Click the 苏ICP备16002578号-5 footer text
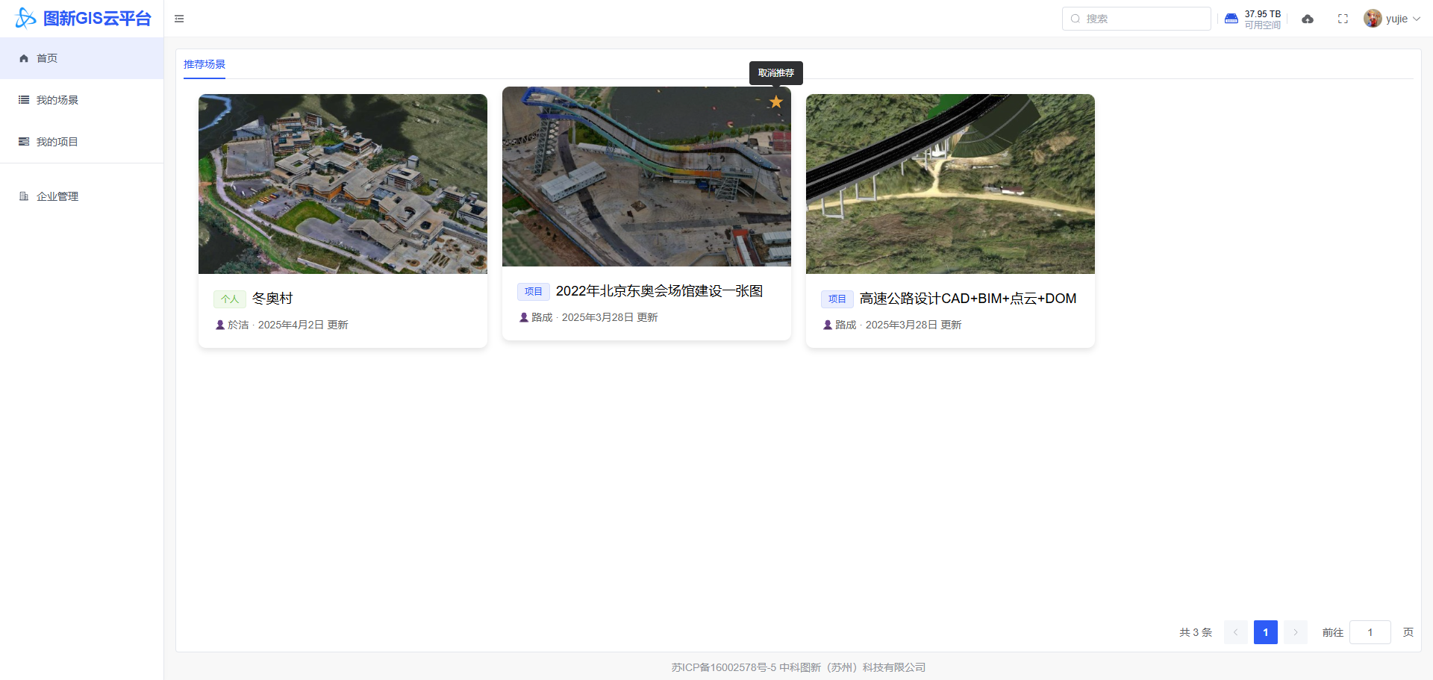The width and height of the screenshot is (1433, 680). pyautogui.click(x=724, y=667)
